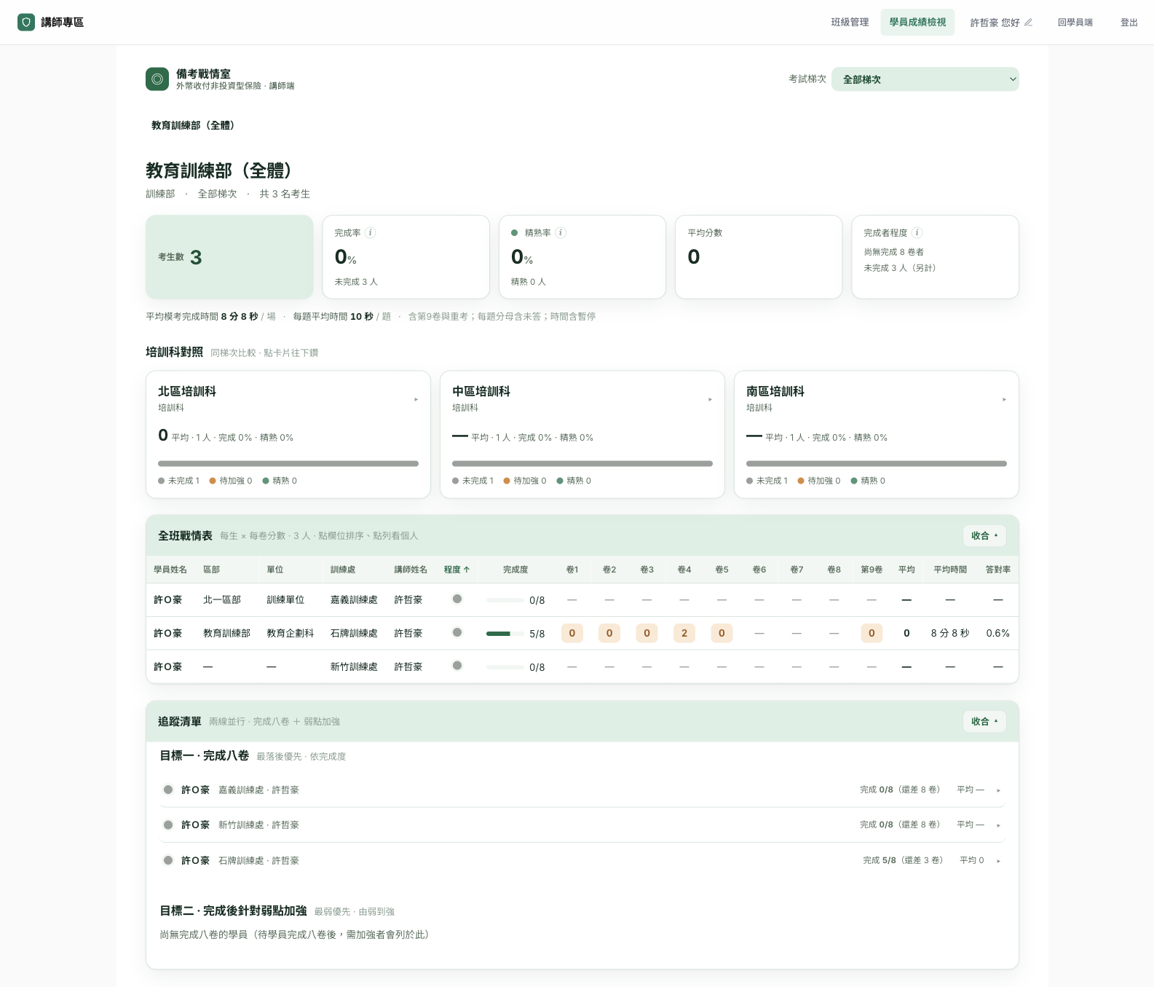Screen dimensions: 1154x987
Task: Click the 5/8 completion progress bar
Action: (505, 634)
